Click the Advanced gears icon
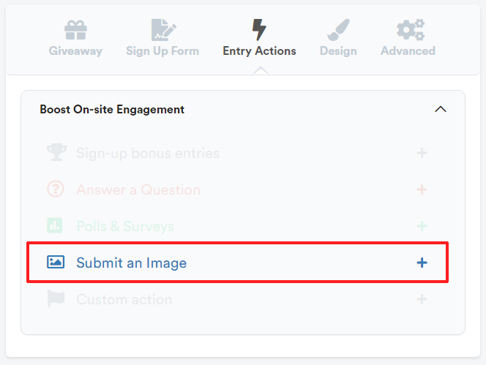This screenshot has height=365, width=486. click(411, 30)
